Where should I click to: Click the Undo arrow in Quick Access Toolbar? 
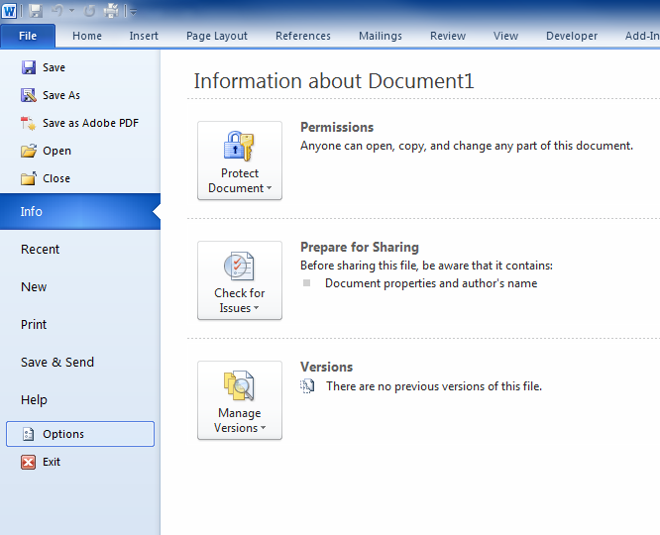coord(58,11)
